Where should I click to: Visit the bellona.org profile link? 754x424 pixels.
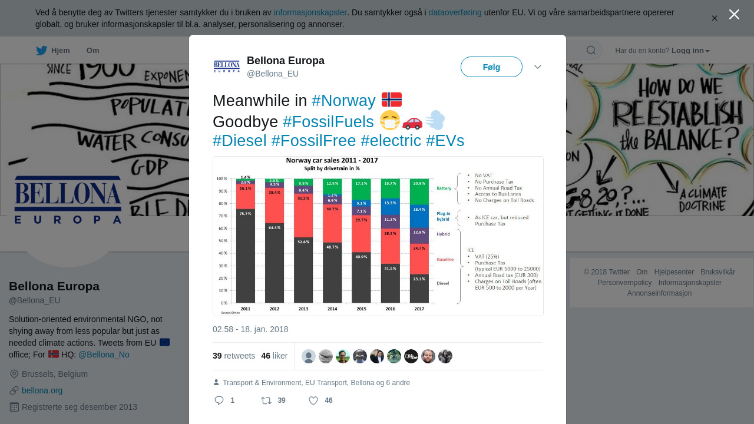pyautogui.click(x=42, y=390)
